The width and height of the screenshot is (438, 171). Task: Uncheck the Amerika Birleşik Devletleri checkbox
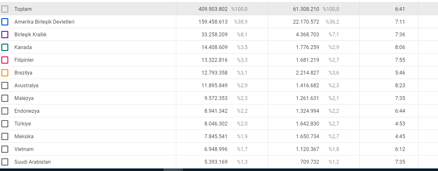click(5, 22)
